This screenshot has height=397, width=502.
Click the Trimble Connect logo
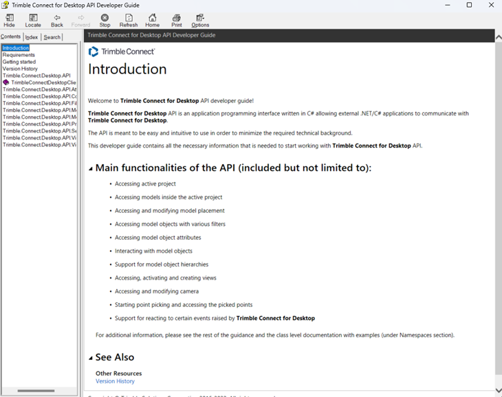122,52
